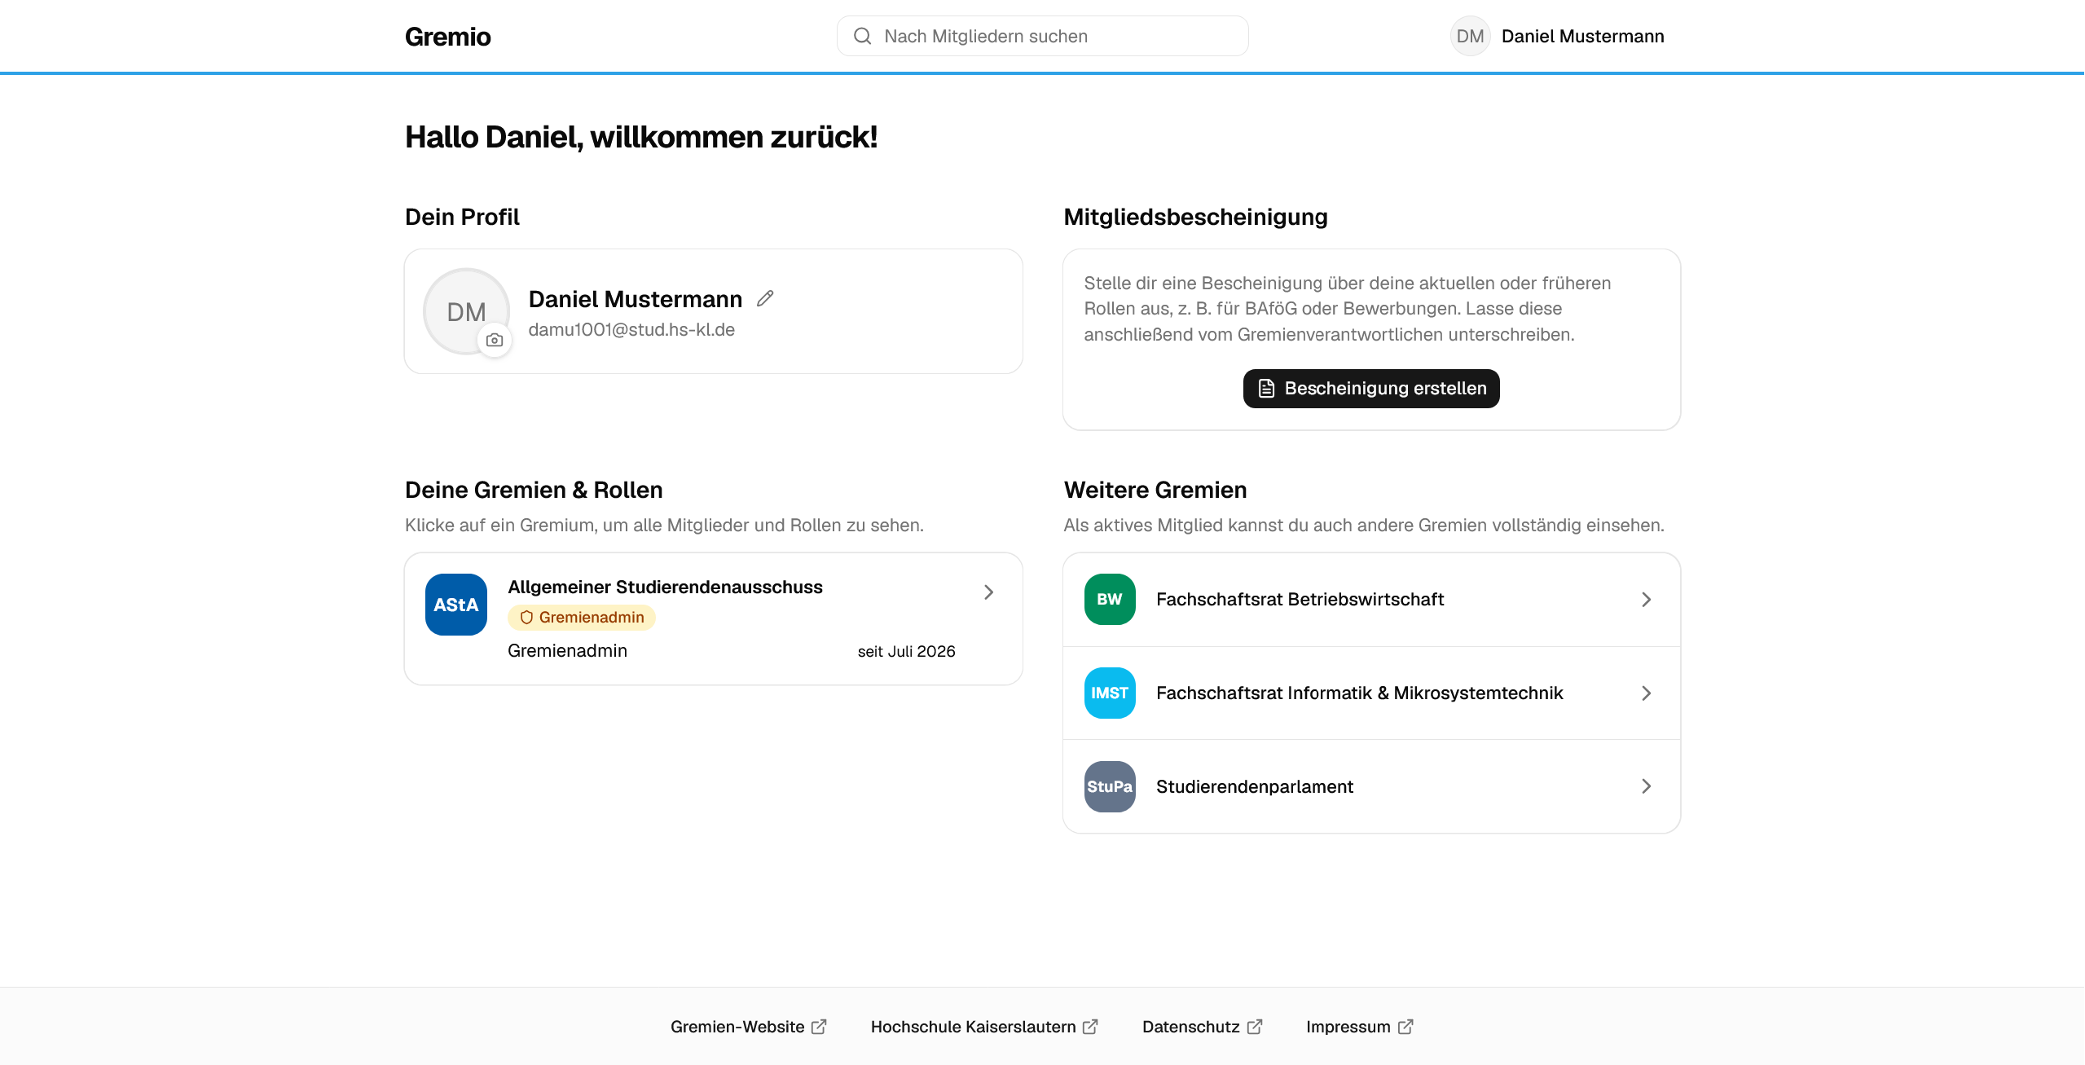Expand the Allgemeiner Studierendenausschuss chevron
The height and width of the screenshot is (1065, 2085).
click(x=988, y=592)
